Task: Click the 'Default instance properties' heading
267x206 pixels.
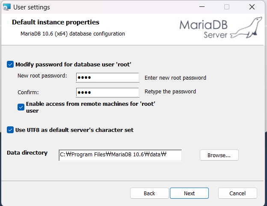Action: [x=56, y=22]
